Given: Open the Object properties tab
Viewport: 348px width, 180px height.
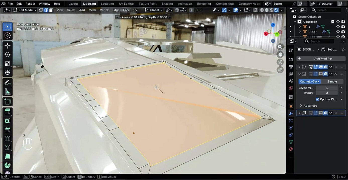Looking at the screenshot, I should [x=291, y=106].
